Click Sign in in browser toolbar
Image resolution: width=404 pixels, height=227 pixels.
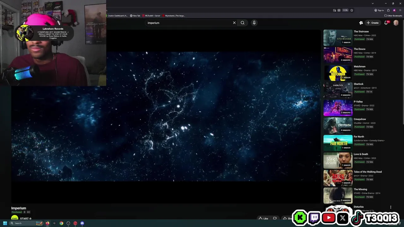point(379,10)
